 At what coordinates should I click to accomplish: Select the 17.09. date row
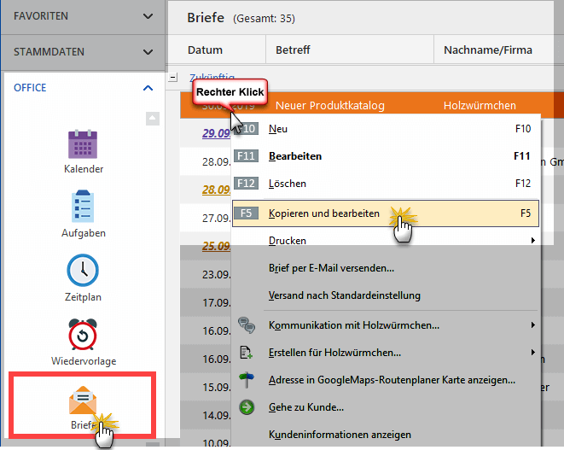(x=216, y=303)
